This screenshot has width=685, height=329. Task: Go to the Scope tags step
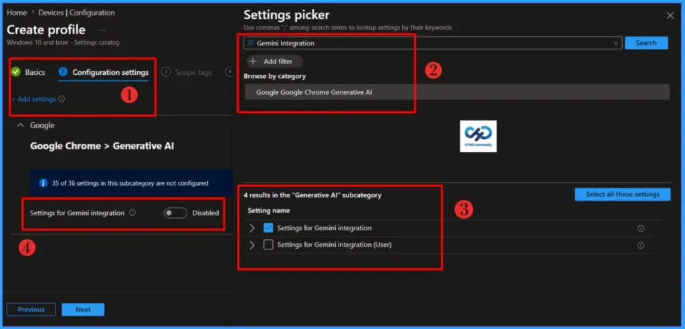click(x=187, y=72)
